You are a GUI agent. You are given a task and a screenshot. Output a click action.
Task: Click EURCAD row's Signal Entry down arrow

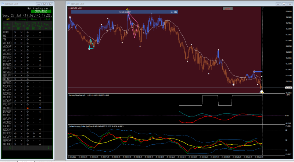tap(15, 133)
